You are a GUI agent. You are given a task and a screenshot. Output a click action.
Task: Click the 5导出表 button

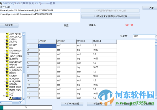[x=100, y=104]
